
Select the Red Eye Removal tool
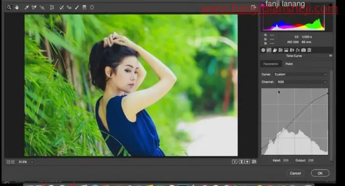69,7
